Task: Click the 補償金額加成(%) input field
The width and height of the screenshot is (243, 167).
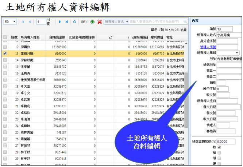Action: coord(226,142)
